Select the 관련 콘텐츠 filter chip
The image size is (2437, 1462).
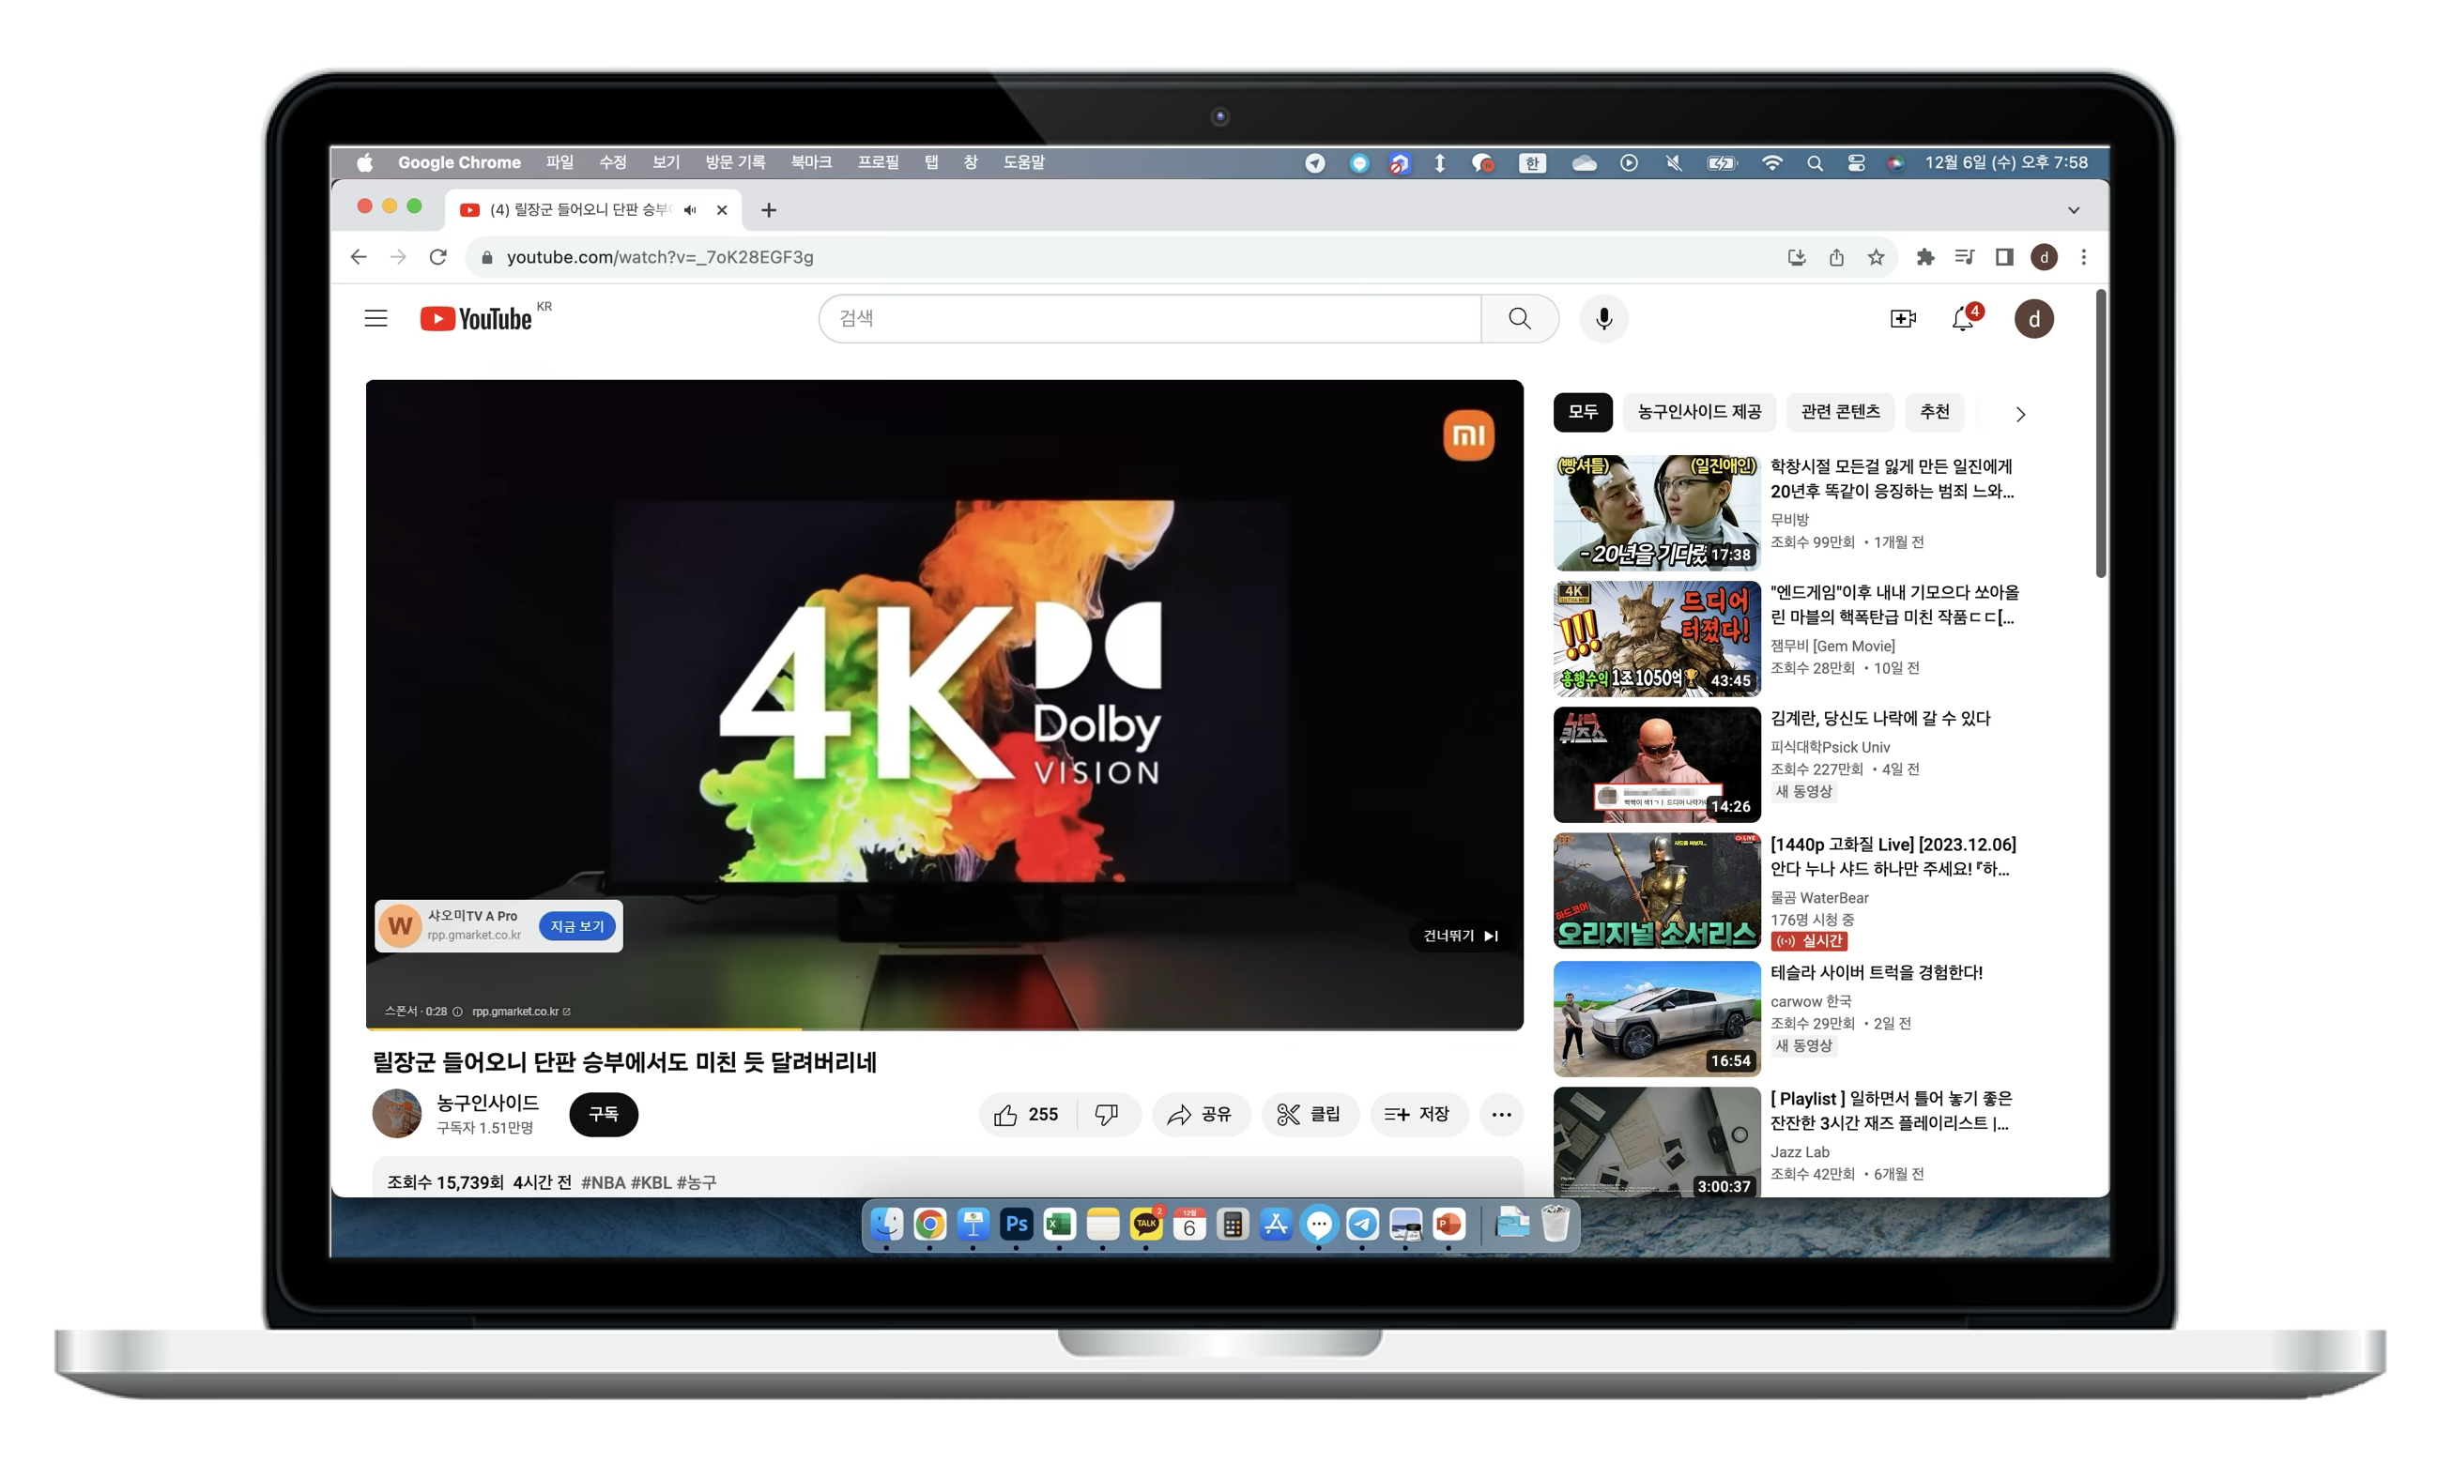click(x=1840, y=412)
